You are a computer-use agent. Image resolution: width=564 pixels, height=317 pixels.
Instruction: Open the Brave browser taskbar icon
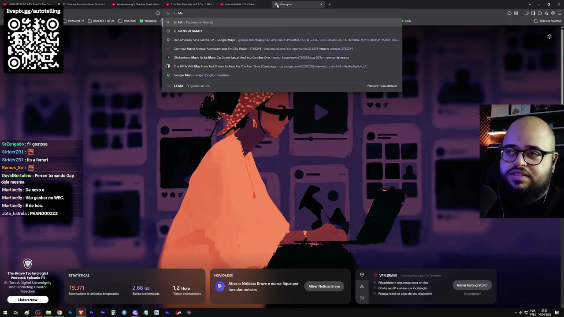(81, 313)
